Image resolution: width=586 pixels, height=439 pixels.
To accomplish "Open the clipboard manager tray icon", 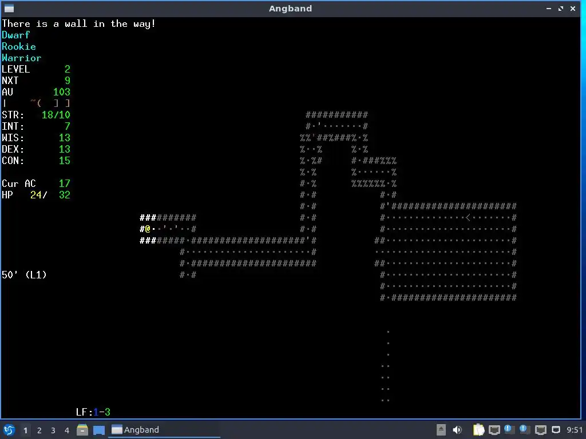I will coord(478,430).
